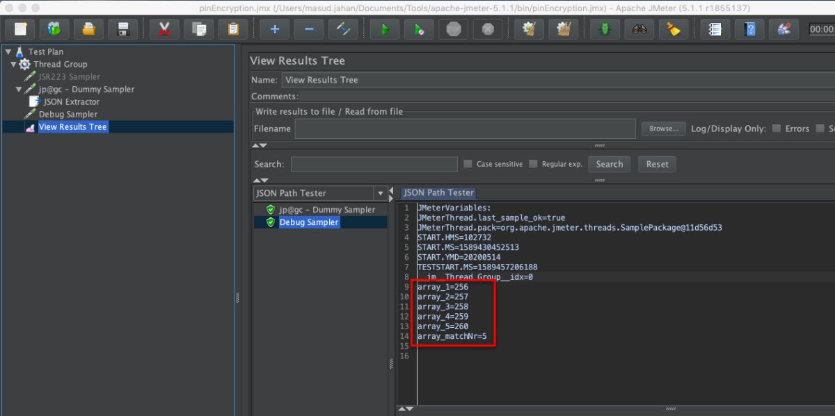
Task: Clear all results with double broom icon
Action: [564, 29]
